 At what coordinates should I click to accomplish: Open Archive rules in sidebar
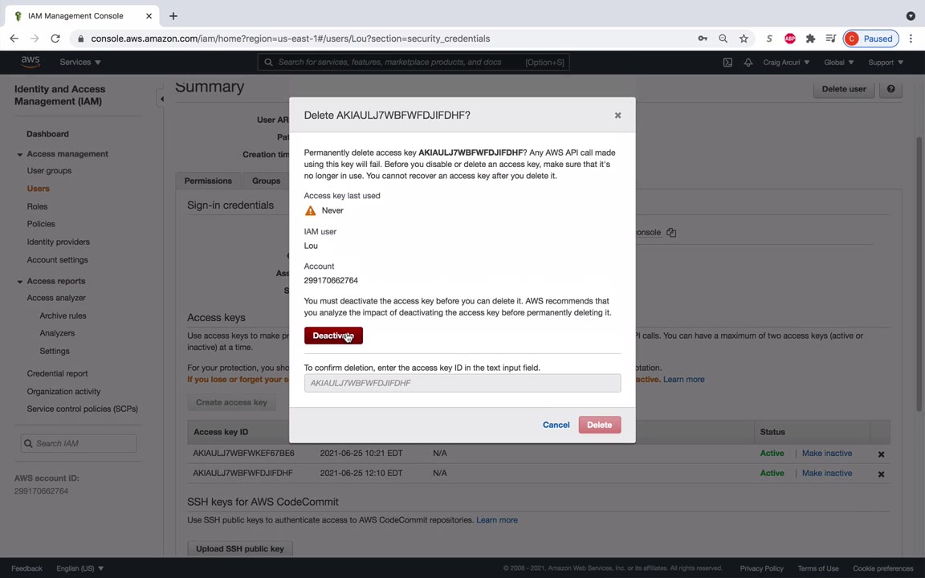click(63, 315)
